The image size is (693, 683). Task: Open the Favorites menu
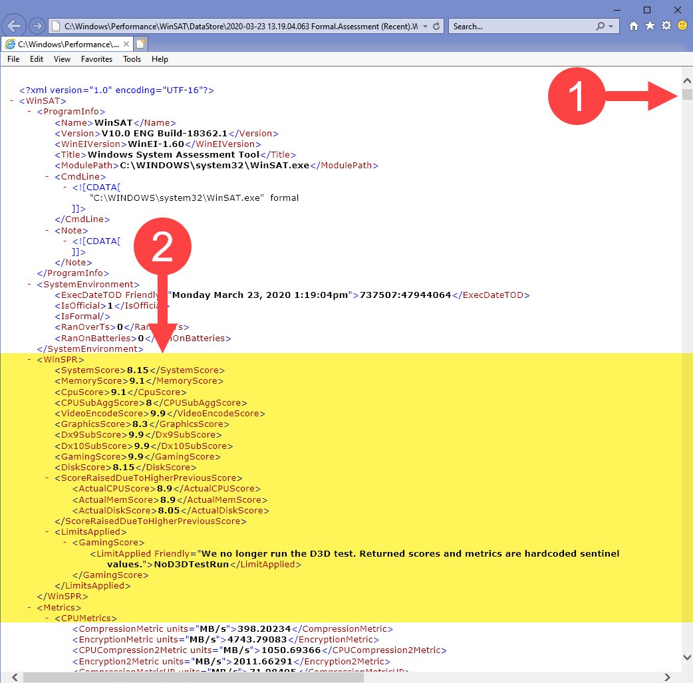(x=96, y=59)
